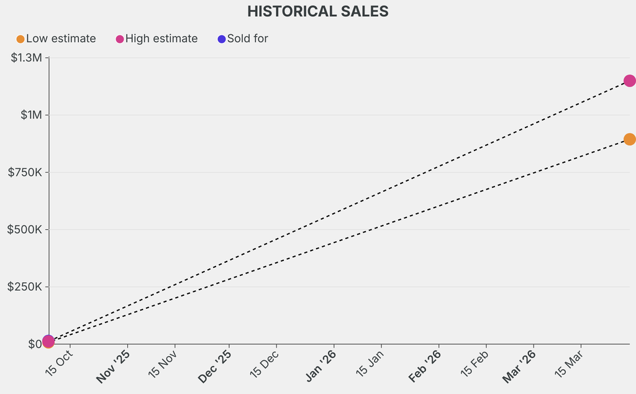The height and width of the screenshot is (394, 636).
Task: Toggle the High estimate legend label
Action: coord(161,39)
